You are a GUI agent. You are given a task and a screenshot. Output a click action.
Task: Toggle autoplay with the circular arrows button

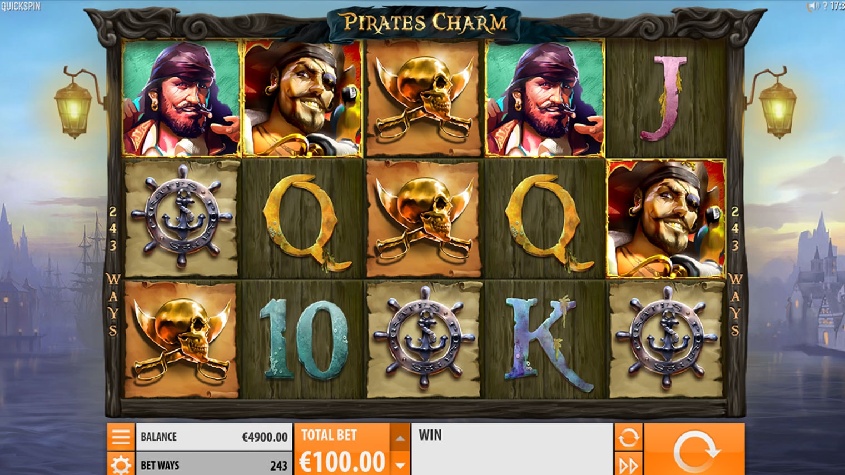point(628,437)
